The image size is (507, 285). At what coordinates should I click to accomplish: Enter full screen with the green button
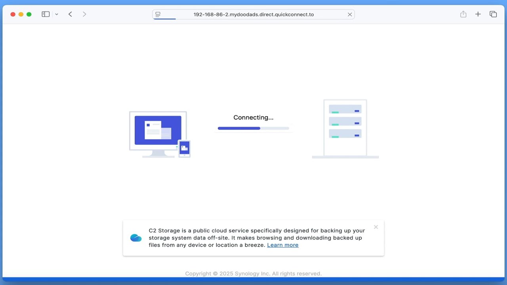tap(29, 14)
